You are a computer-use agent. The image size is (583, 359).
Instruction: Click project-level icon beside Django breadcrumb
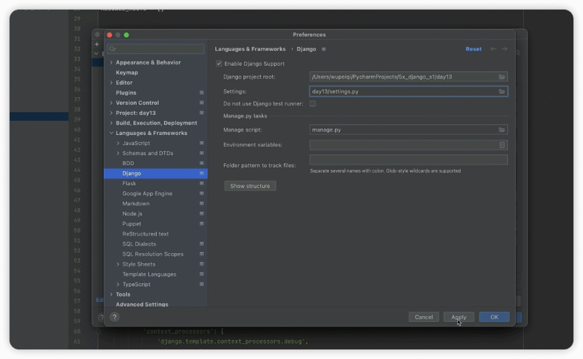tap(324, 50)
